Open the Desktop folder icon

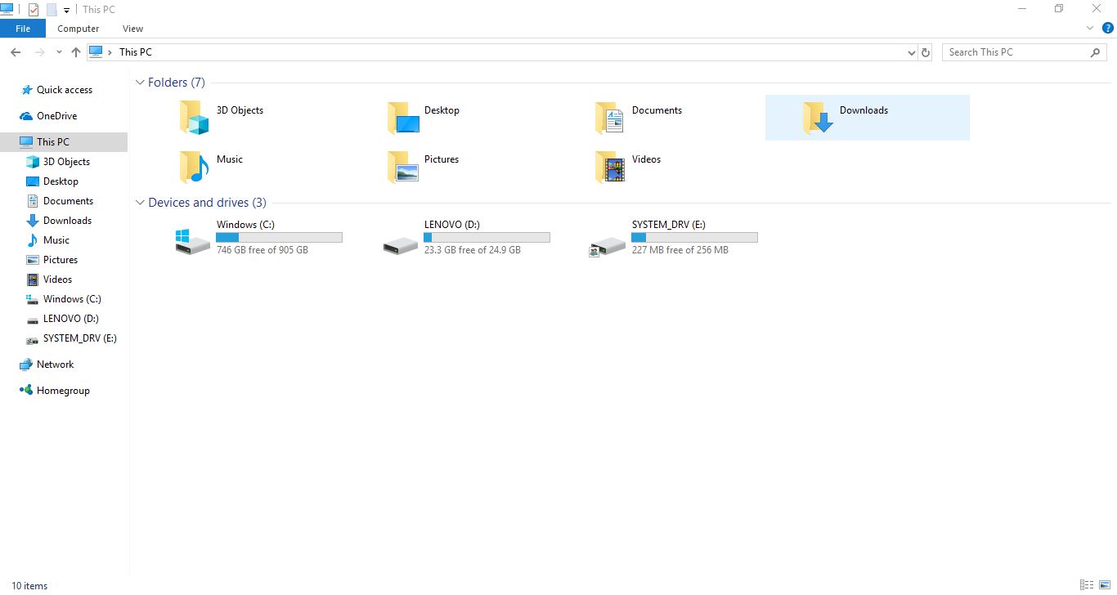pyautogui.click(x=403, y=118)
